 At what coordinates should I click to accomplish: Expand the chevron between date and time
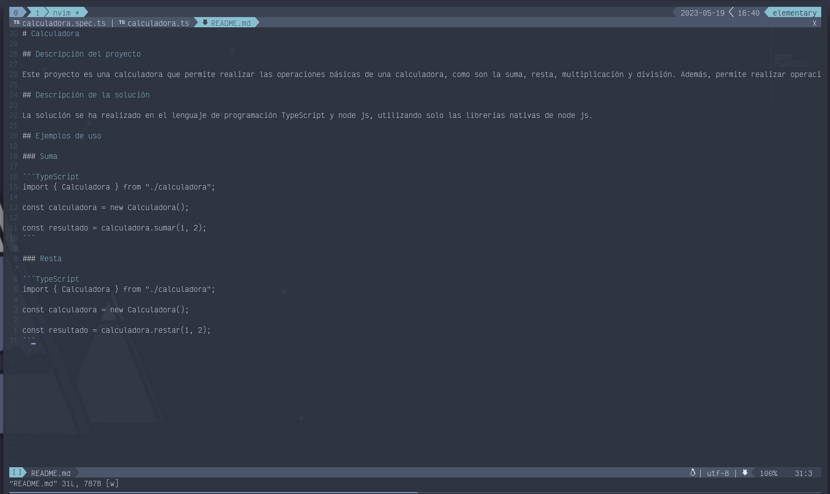point(730,13)
